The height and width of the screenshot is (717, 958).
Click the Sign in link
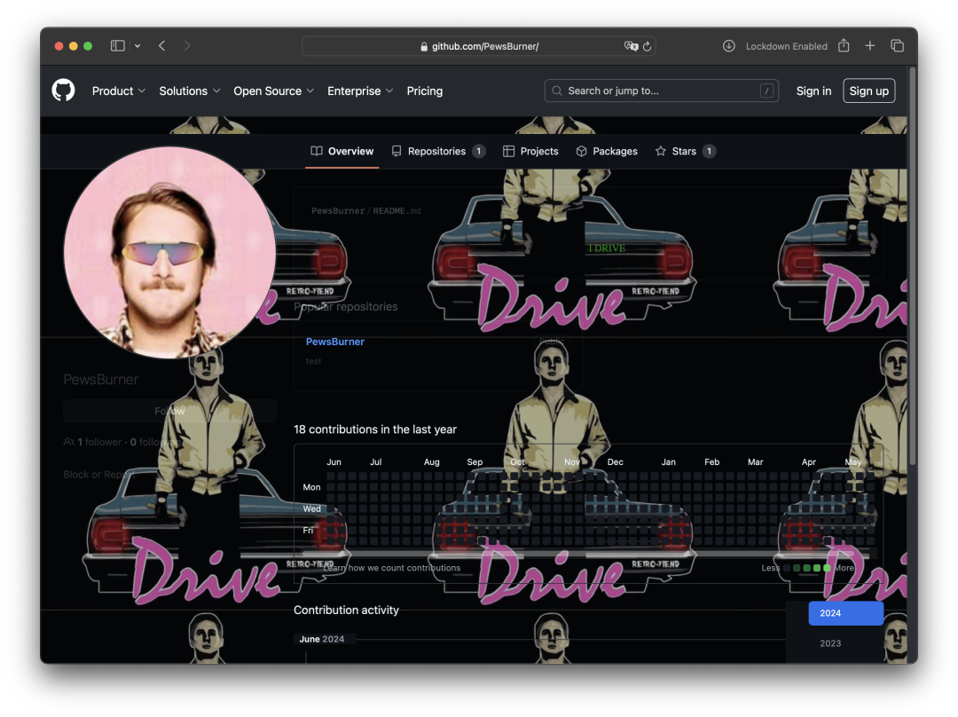pos(813,91)
